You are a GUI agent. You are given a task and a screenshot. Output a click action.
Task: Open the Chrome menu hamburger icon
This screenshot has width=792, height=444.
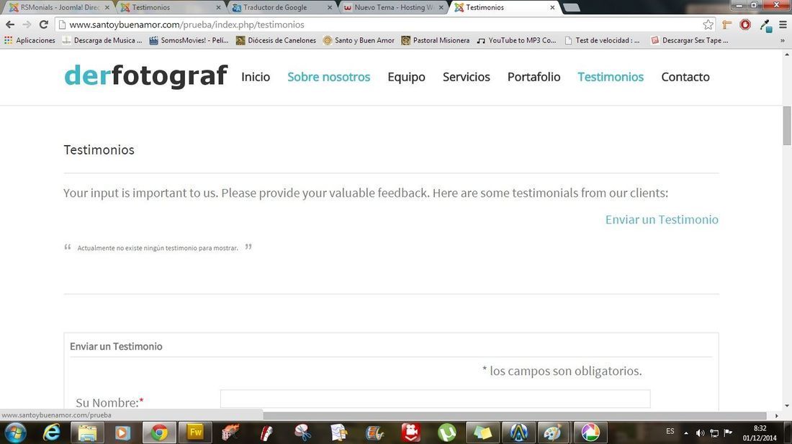[x=783, y=24]
